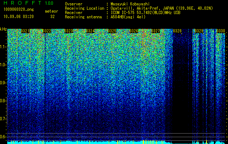Click the 0.6 frequency axis label
The height and width of the screenshot is (144, 228).
(3, 137)
